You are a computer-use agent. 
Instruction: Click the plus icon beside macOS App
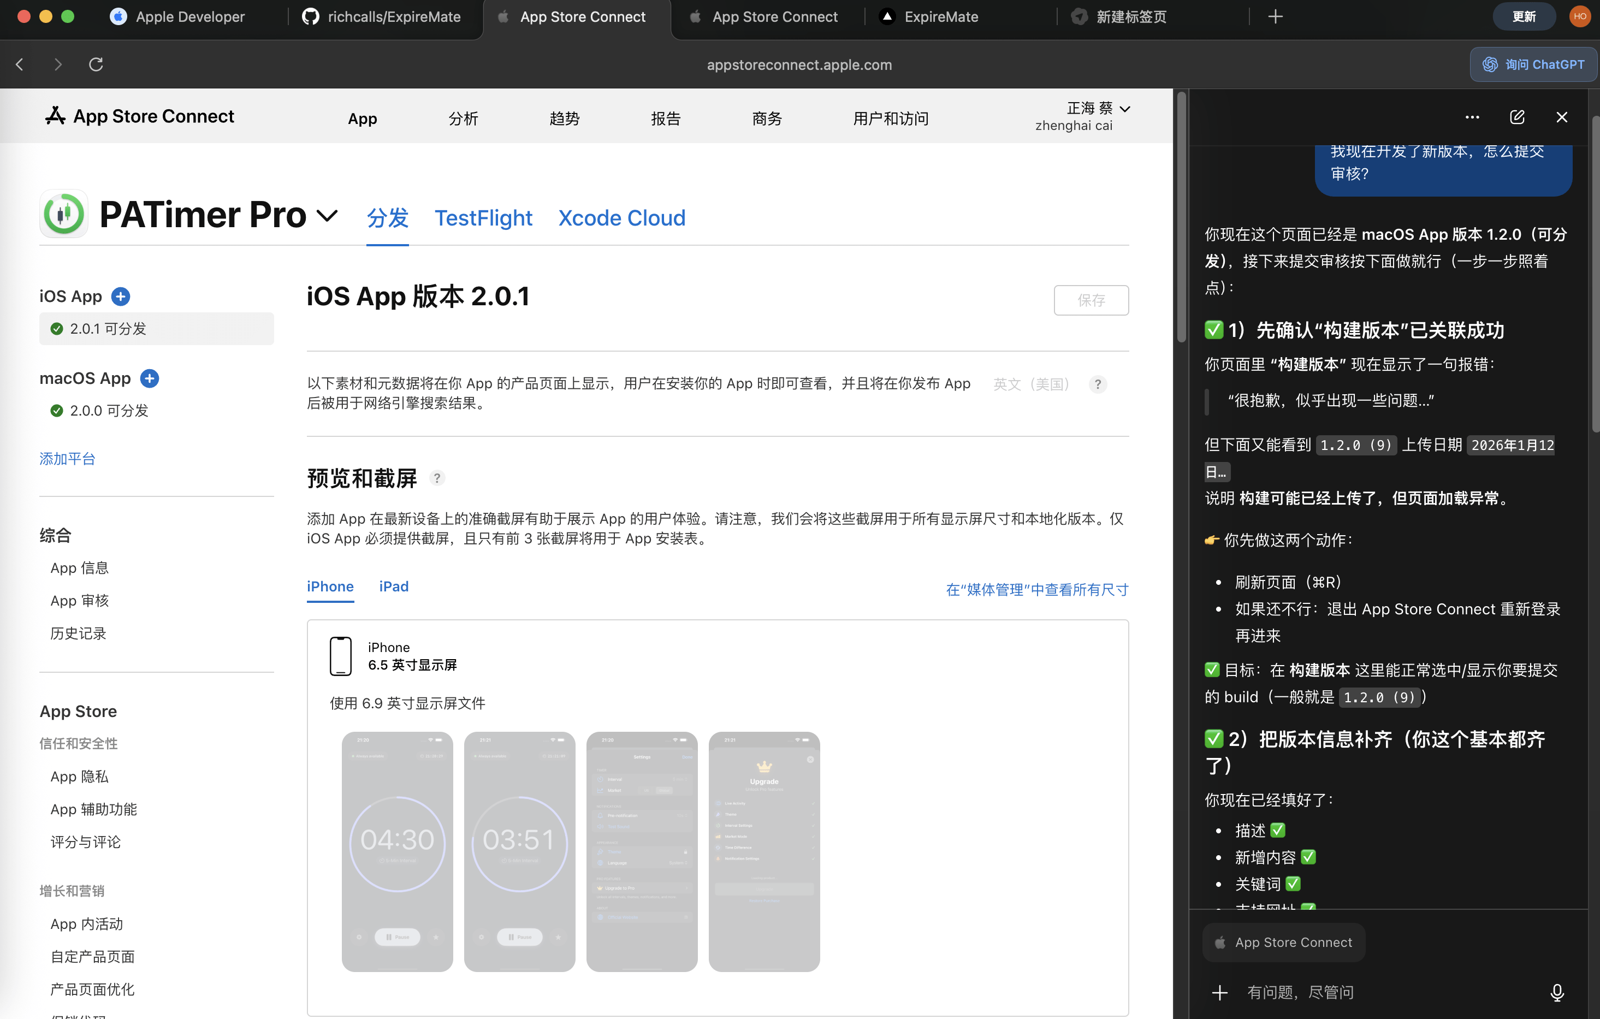click(x=150, y=378)
